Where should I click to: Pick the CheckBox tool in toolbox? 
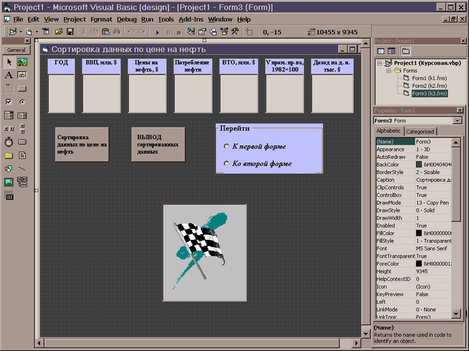(x=8, y=101)
